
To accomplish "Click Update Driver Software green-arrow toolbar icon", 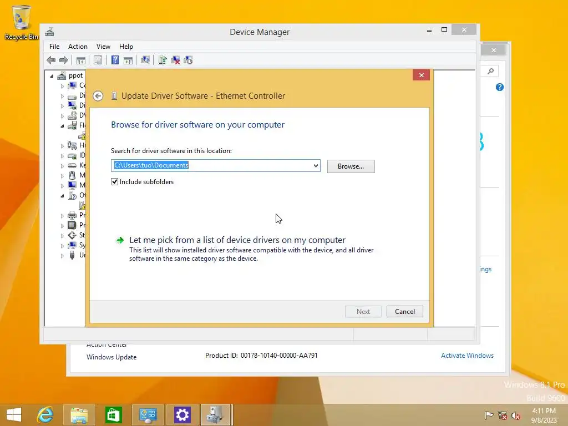I will (x=163, y=60).
